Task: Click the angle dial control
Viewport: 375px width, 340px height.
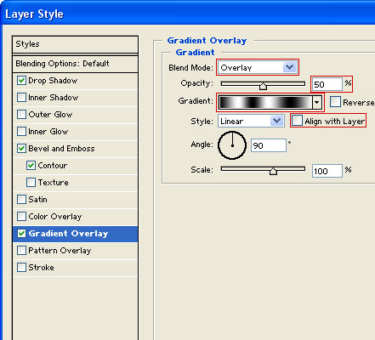Action: click(x=232, y=145)
